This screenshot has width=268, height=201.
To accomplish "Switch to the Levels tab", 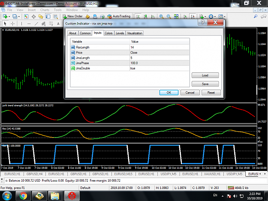I will point(120,33).
